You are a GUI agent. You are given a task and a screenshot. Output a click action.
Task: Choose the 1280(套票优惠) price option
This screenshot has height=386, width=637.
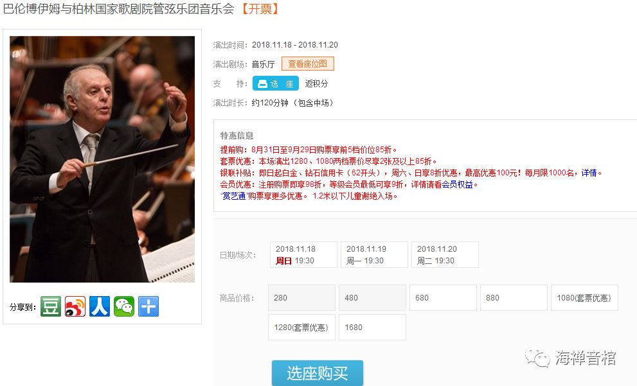[301, 327]
